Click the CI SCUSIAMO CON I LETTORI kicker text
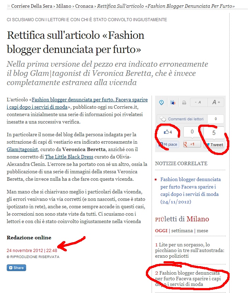 pyautogui.click(x=87, y=20)
